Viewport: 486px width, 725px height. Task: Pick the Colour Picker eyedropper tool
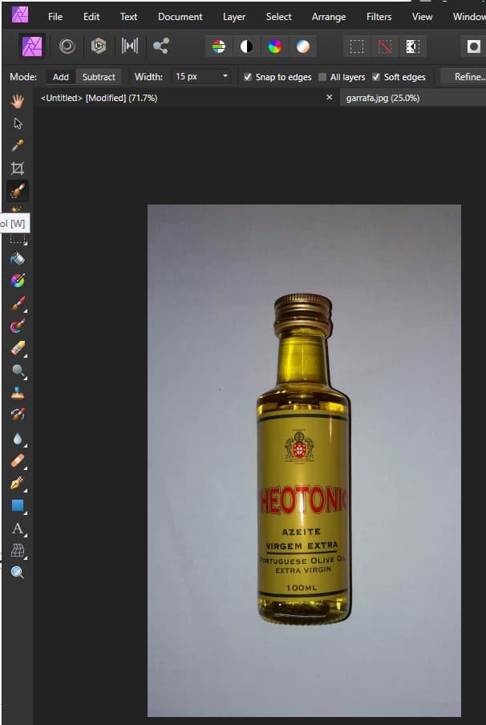(x=18, y=146)
